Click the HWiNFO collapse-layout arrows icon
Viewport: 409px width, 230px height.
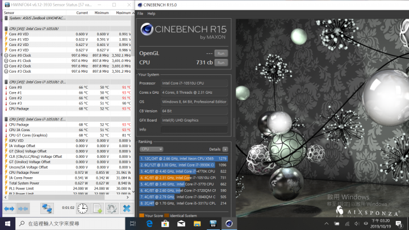click(x=23, y=208)
